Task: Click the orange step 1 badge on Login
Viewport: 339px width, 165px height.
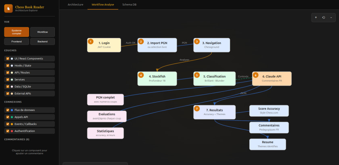Action: (x=90, y=42)
